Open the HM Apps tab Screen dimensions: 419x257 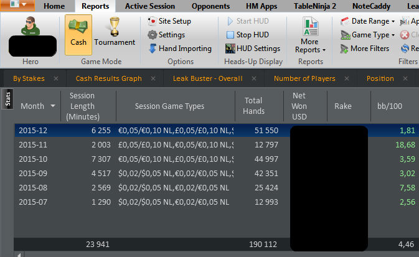(x=261, y=6)
